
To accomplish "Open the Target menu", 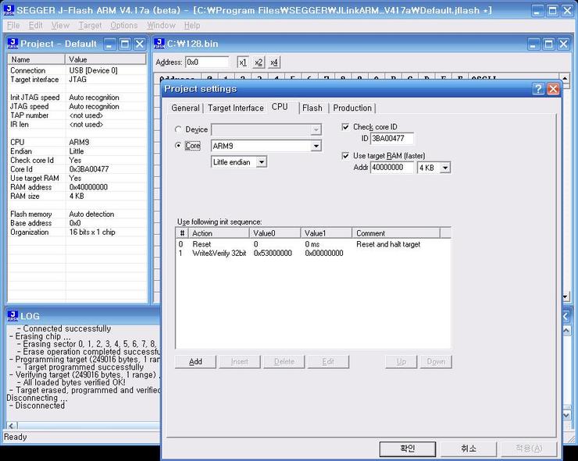I will point(90,26).
